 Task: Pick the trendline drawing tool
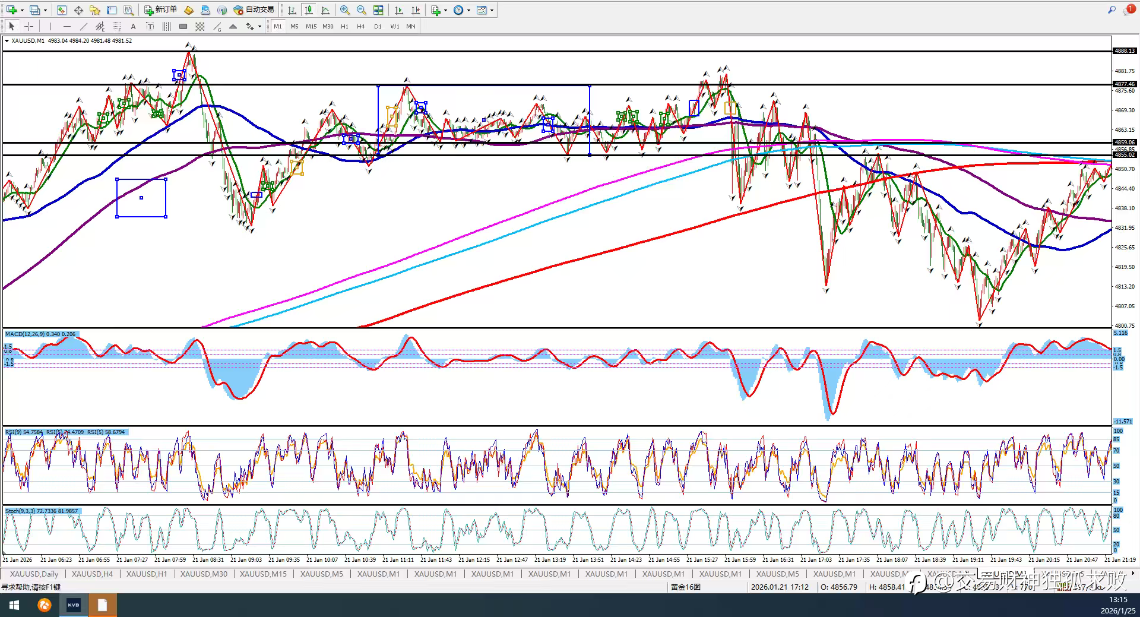[83, 26]
